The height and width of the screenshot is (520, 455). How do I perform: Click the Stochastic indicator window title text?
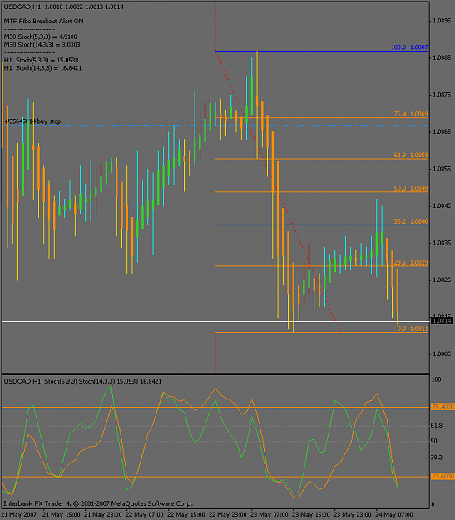[x=82, y=381]
